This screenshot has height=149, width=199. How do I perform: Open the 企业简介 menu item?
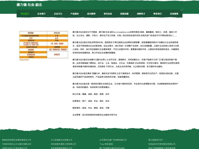pos(41,14)
